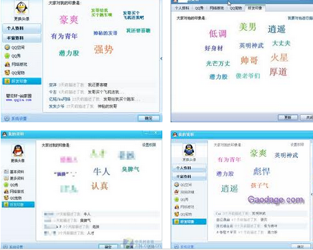Click the yellow penguin avatar above 更换头像
The width and height of the screenshot is (313, 250).
pyautogui.click(x=21, y=8)
